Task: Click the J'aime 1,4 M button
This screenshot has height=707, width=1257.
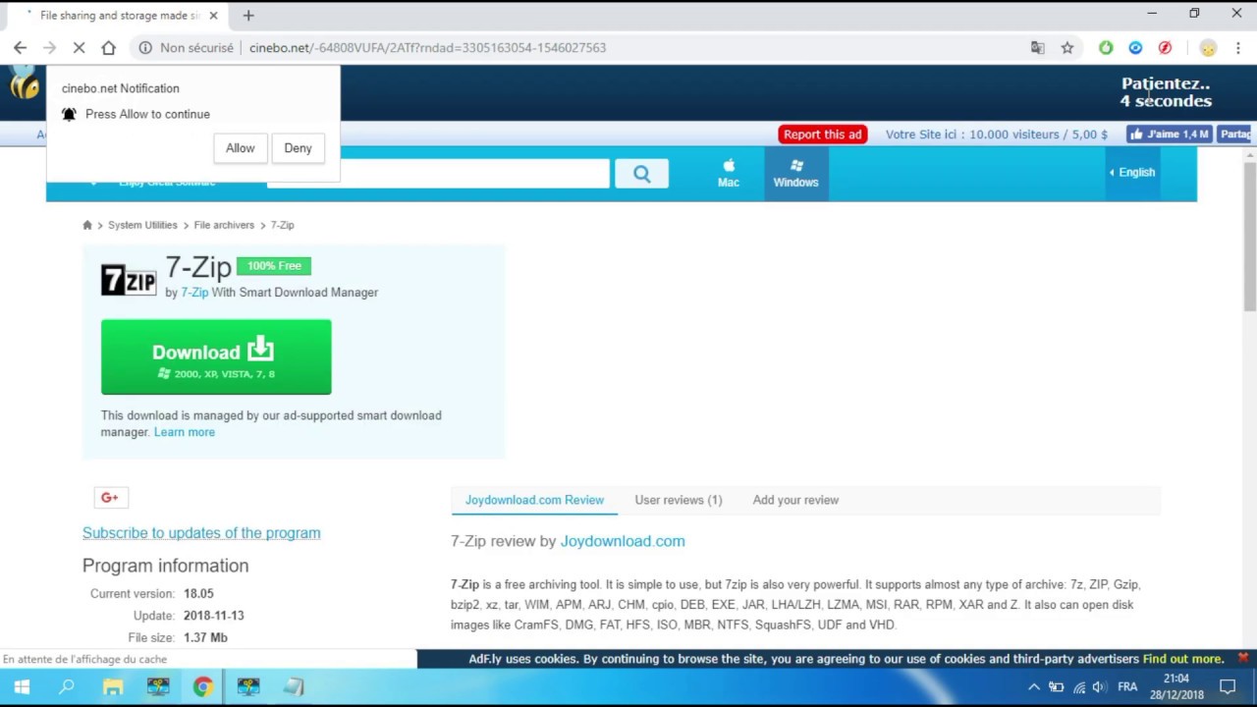Action: pos(1169,135)
